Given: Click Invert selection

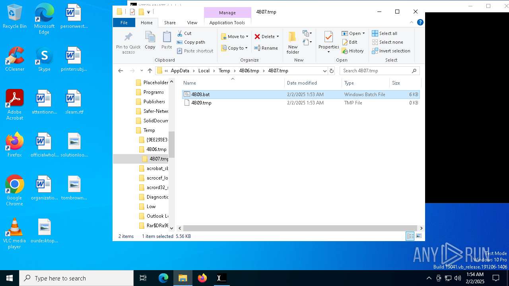Looking at the screenshot, I should (x=391, y=51).
